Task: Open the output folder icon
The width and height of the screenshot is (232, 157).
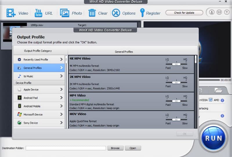Action: (x=218, y=90)
